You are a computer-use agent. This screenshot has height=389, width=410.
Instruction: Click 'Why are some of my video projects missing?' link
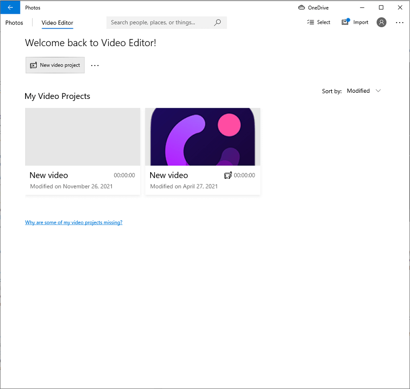74,222
